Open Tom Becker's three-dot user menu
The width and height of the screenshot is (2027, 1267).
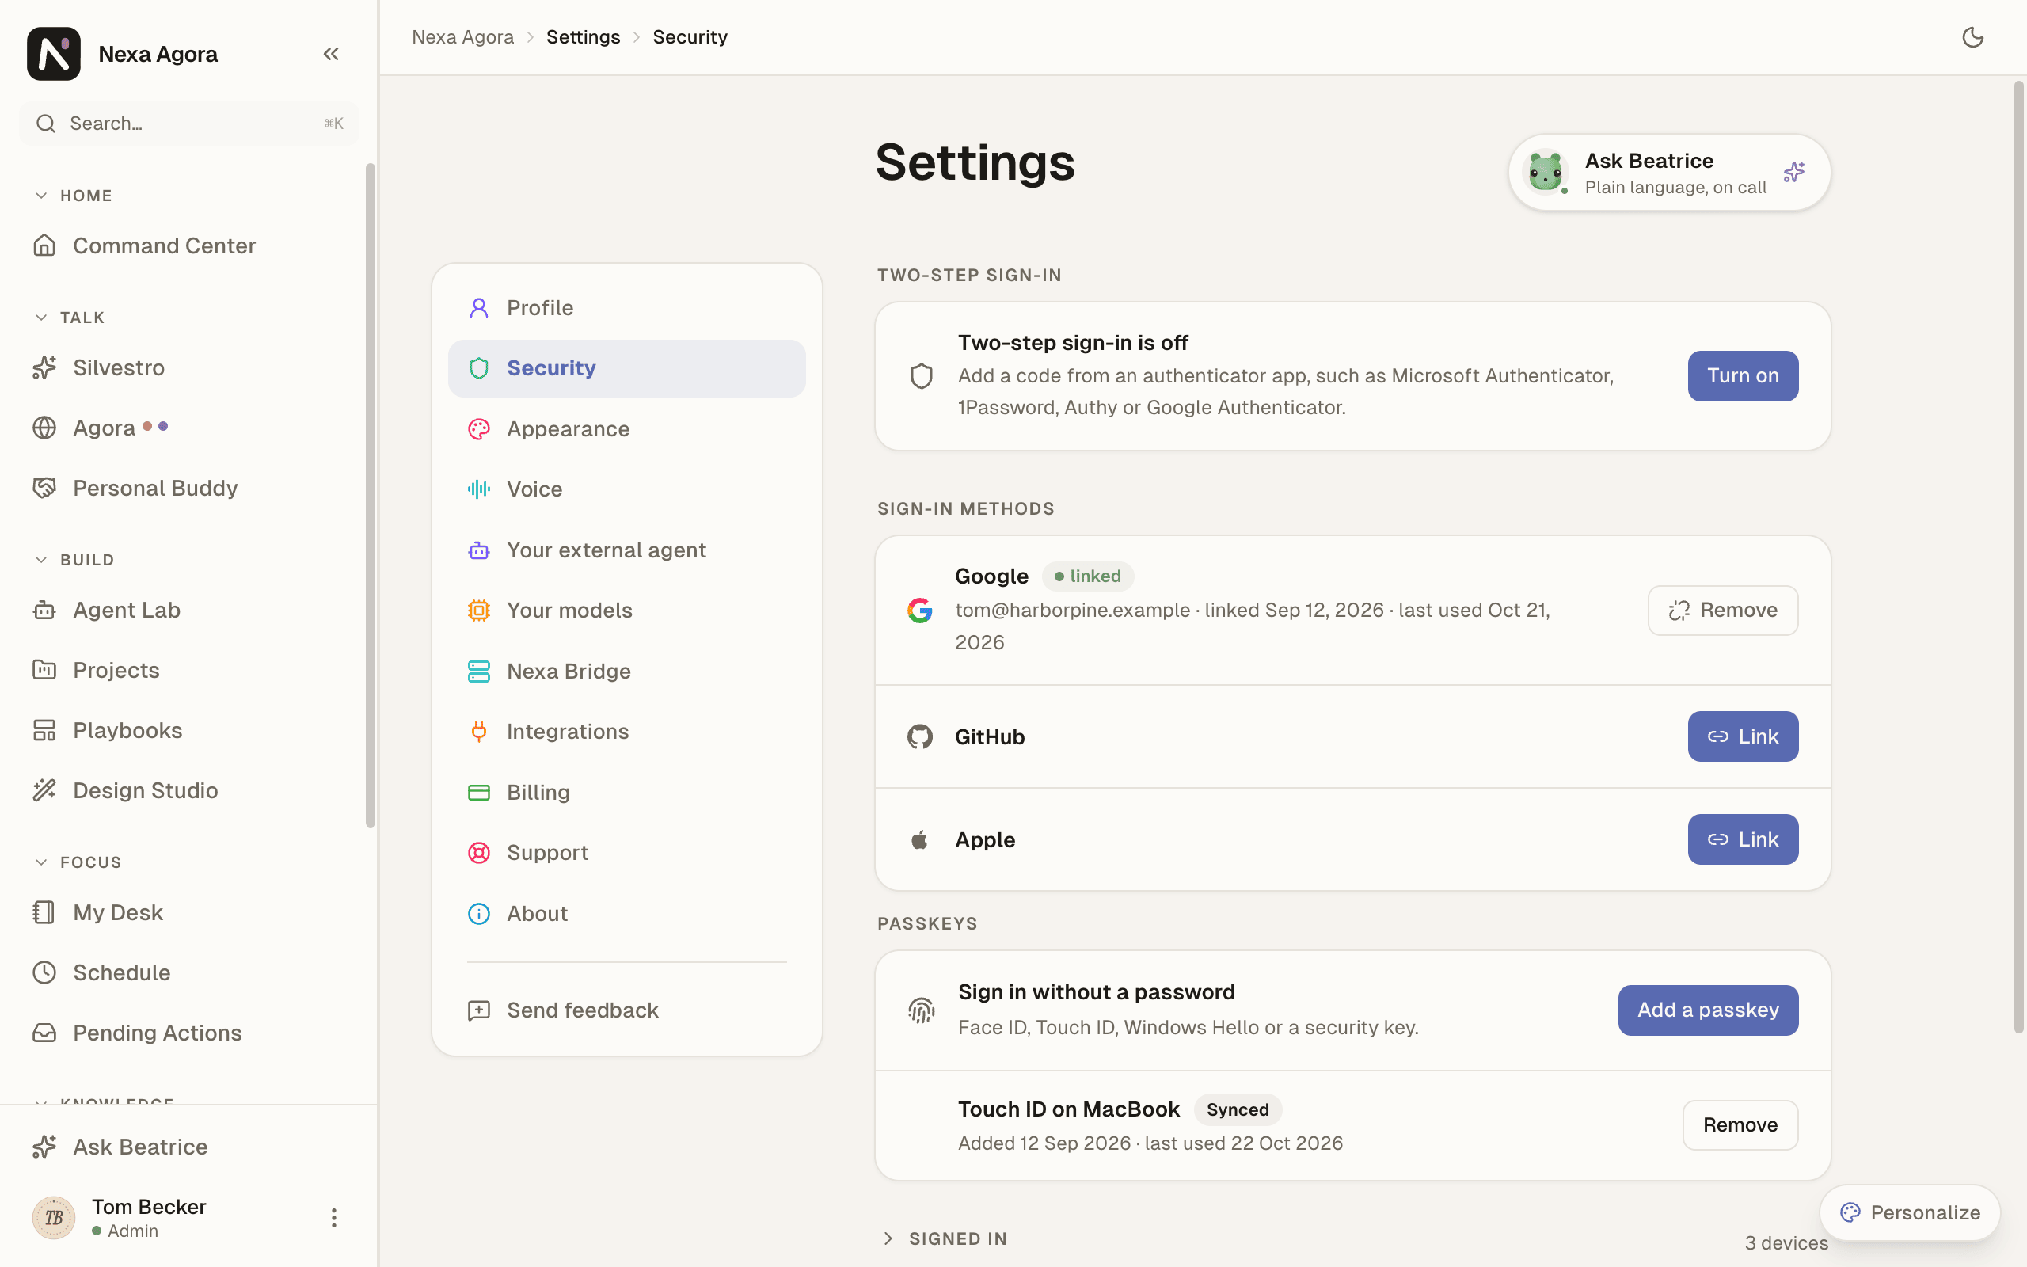[x=333, y=1218]
